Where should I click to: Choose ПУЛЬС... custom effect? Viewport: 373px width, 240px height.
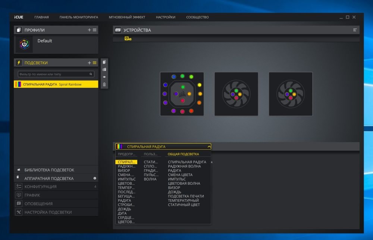click(x=151, y=175)
